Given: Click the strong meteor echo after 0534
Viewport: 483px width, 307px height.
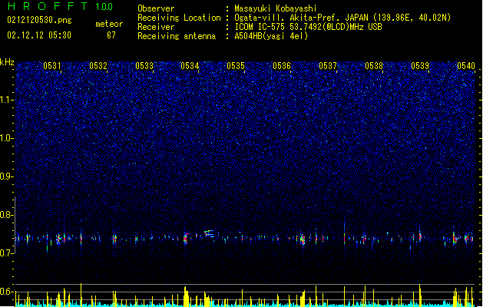Looking at the screenshot, I should click(209, 233).
